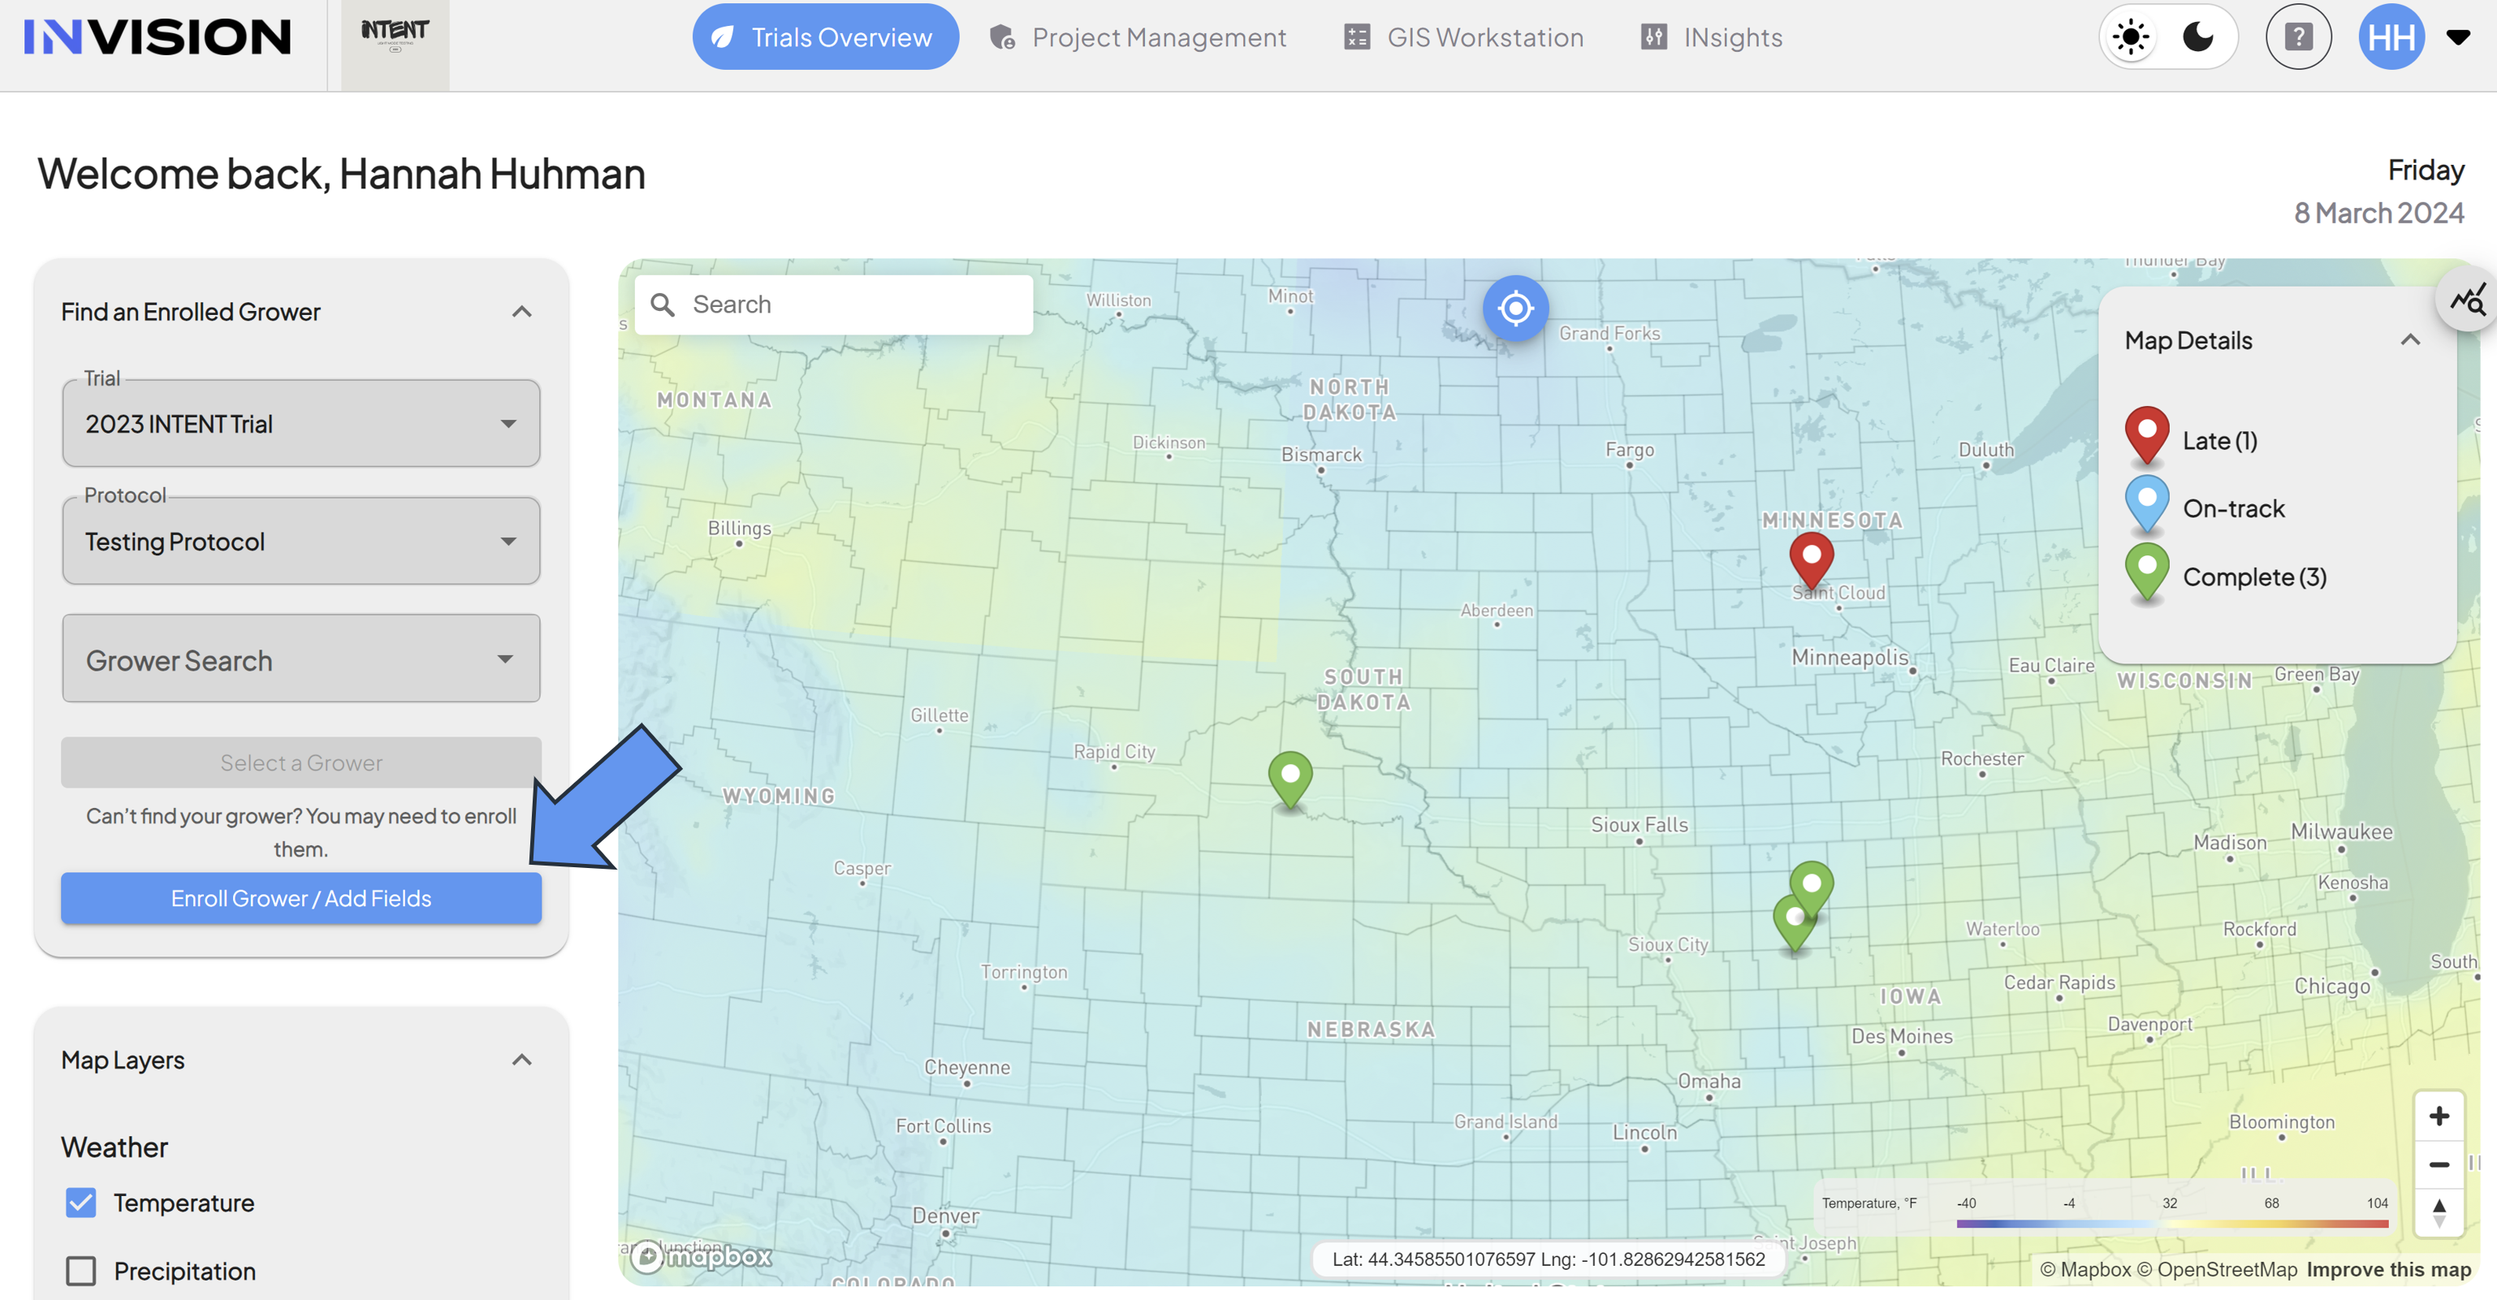
Task: Zoom in with the map plus button
Action: [x=2439, y=1116]
